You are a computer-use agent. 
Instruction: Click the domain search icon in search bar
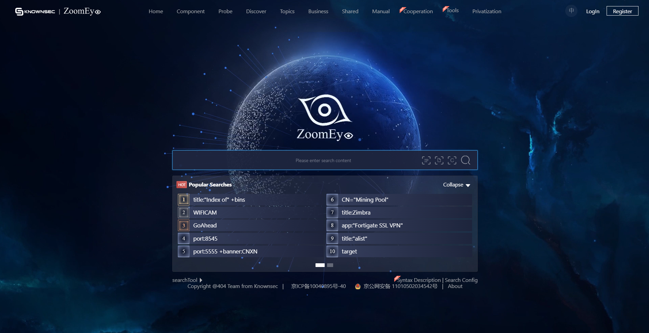click(x=439, y=160)
